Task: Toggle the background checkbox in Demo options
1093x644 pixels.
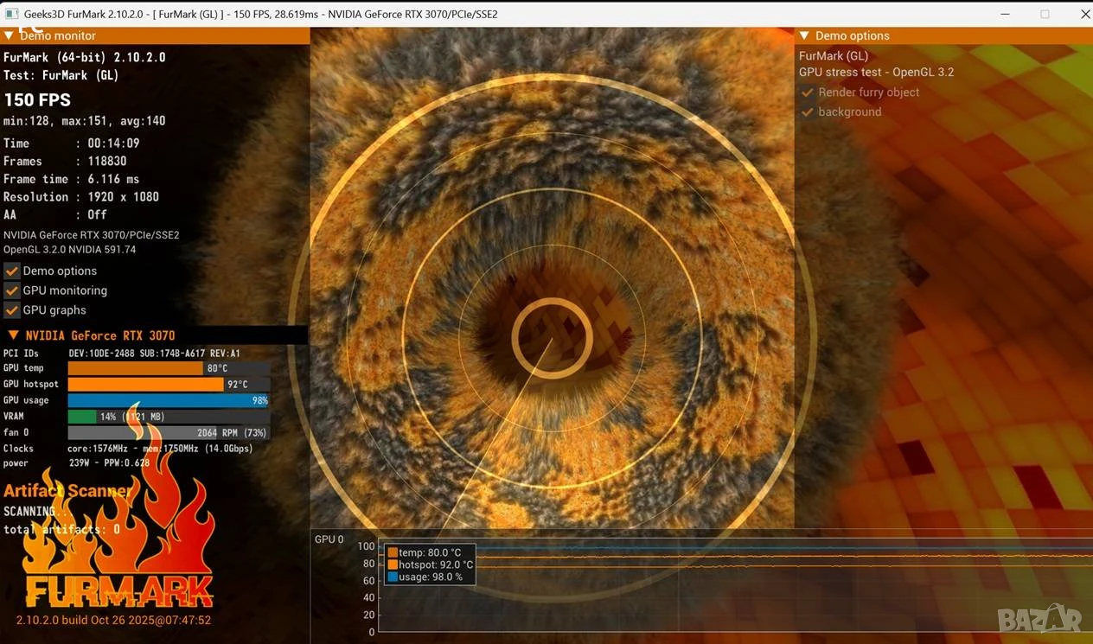Action: [x=808, y=112]
